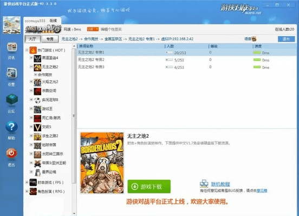Expand the 火炬之光2 tree node
Viewport: 299px width, 216px height.
31,82
